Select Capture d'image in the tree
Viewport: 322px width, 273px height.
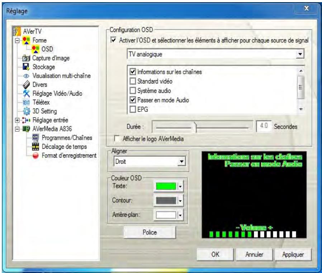[x=51, y=58]
